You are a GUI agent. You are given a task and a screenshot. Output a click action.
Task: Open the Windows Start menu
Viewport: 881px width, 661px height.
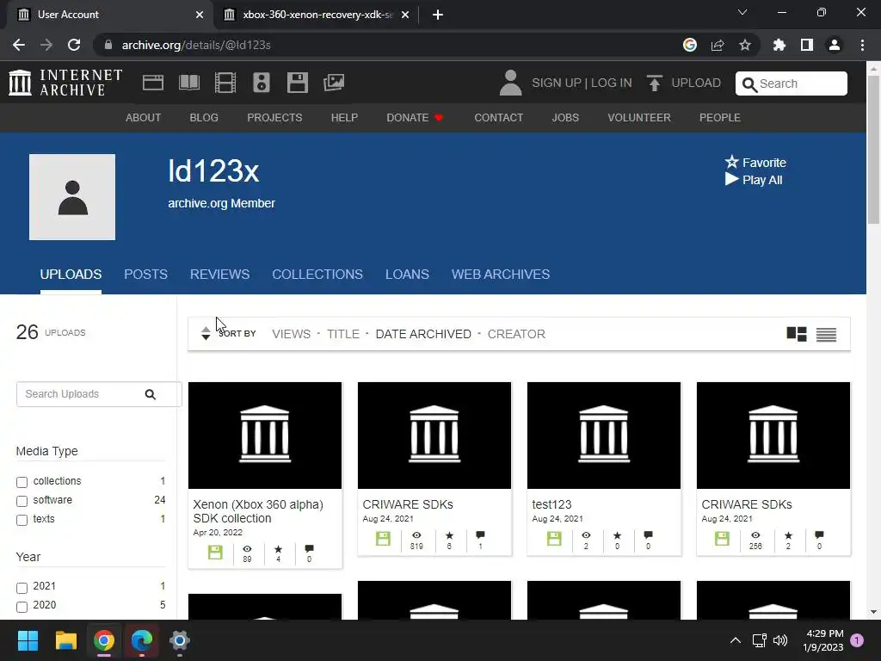pos(28,640)
